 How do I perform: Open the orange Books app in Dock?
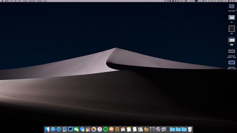tap(111, 129)
